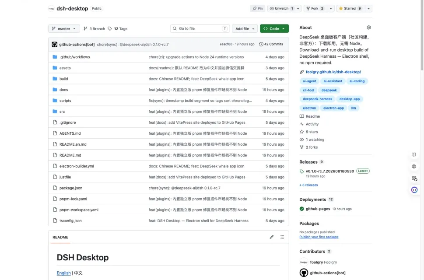424x280 pixels.
Task: Click the package.json file icon
Action: click(x=55, y=188)
